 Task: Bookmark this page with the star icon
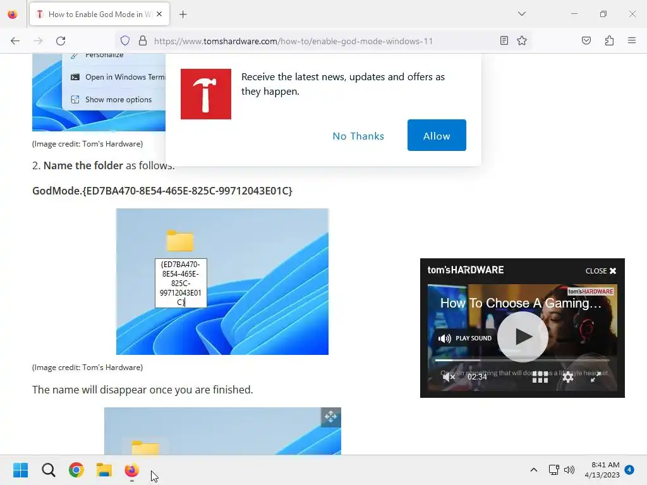coord(522,40)
